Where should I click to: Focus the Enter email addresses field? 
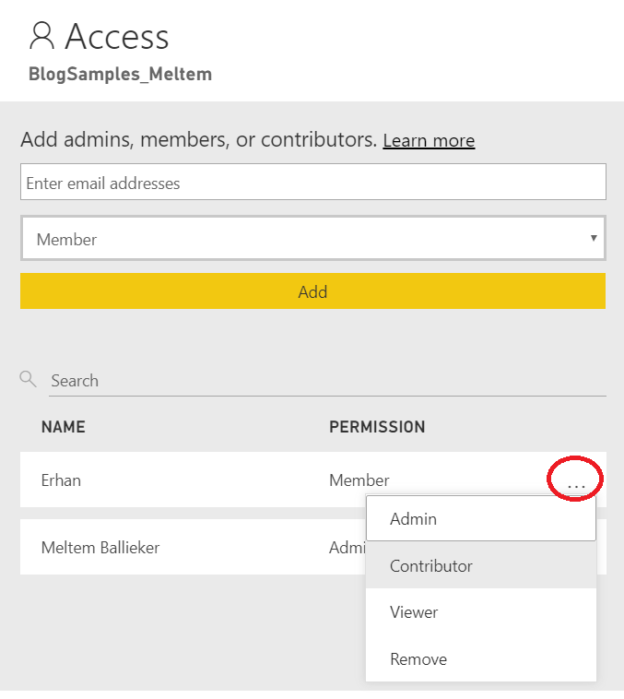(x=312, y=183)
